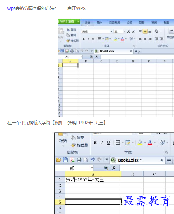This screenshot has height=214, width=174.
Task: Click the Bold icon in lower screenshot
Action: tap(95, 143)
